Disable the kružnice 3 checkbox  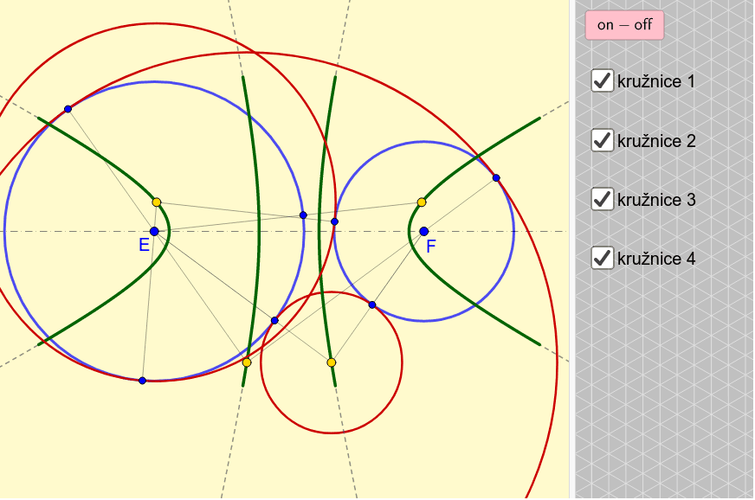pyautogui.click(x=603, y=199)
